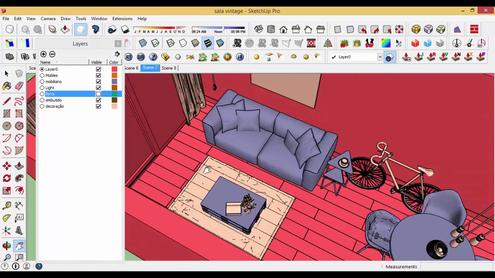Select the Scale tool
This screenshot has width=495, height=278.
[x=7, y=191]
